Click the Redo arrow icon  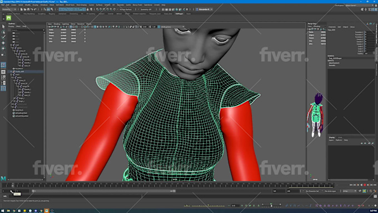coord(35,9)
